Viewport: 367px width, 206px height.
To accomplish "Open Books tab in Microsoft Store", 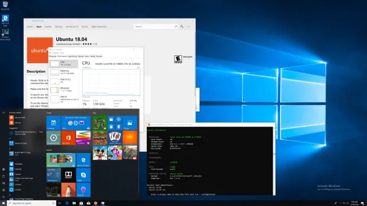I will click(85, 27).
